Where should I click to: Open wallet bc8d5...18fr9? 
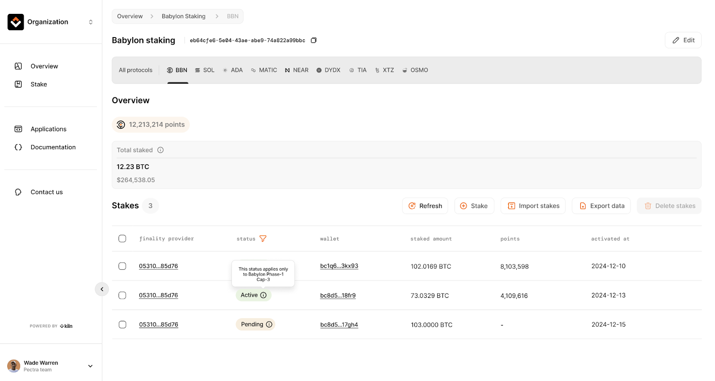338,295
